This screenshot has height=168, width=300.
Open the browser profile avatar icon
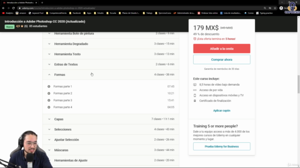point(281,8)
